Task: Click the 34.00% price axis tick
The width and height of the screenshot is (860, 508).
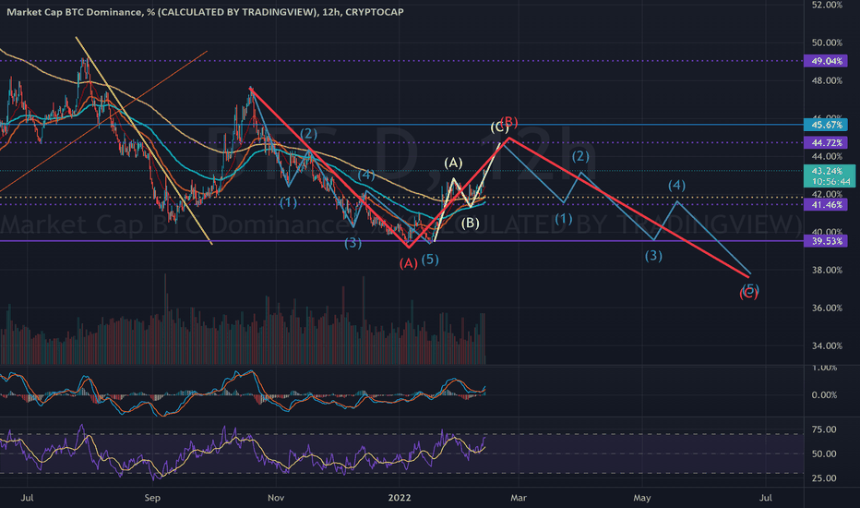Action: pyautogui.click(x=827, y=345)
